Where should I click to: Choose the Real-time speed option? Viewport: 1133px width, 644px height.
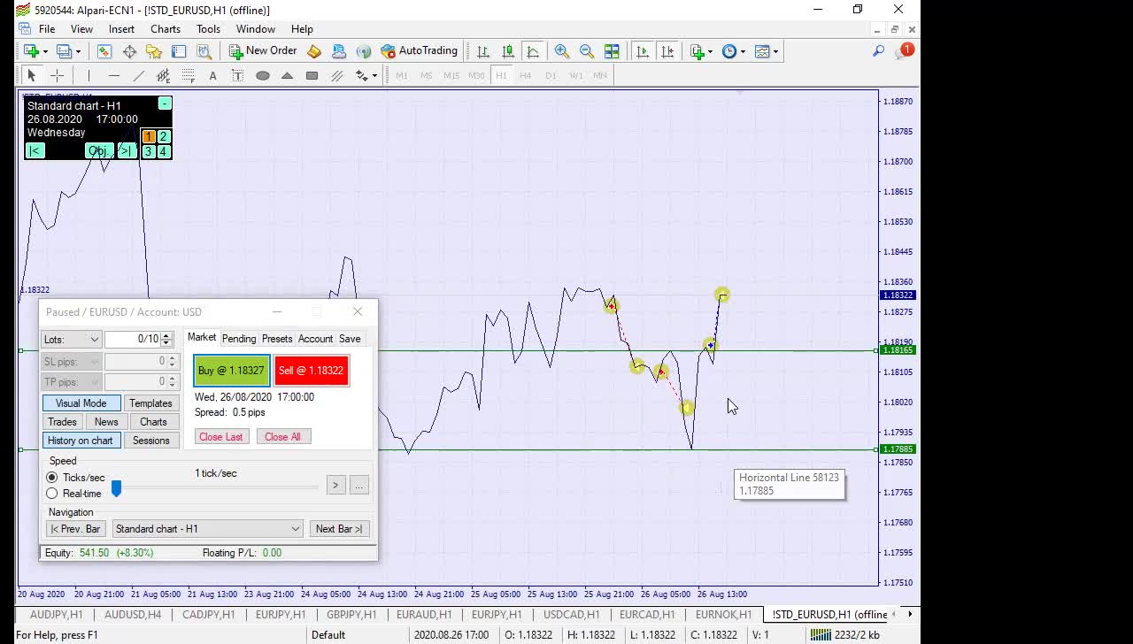click(x=52, y=494)
